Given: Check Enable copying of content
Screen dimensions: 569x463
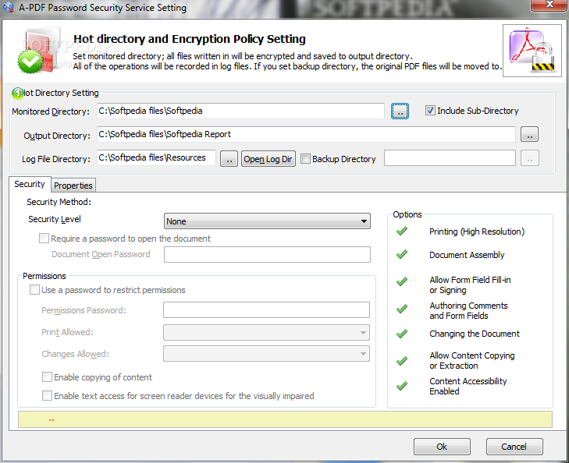Looking at the screenshot, I should click(x=47, y=376).
